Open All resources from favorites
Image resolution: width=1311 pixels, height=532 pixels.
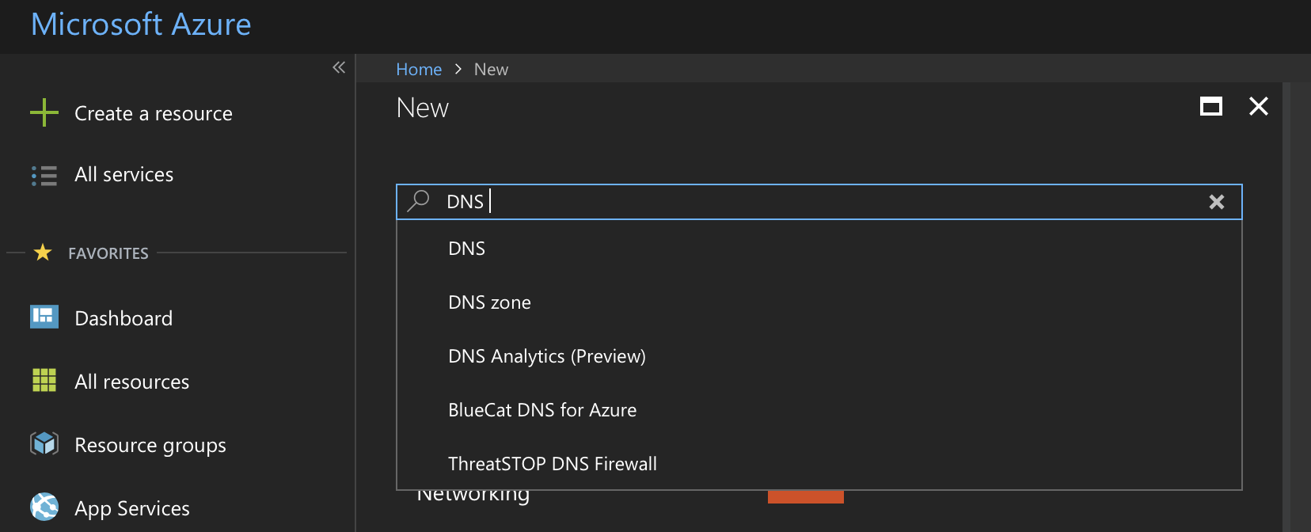(x=132, y=382)
